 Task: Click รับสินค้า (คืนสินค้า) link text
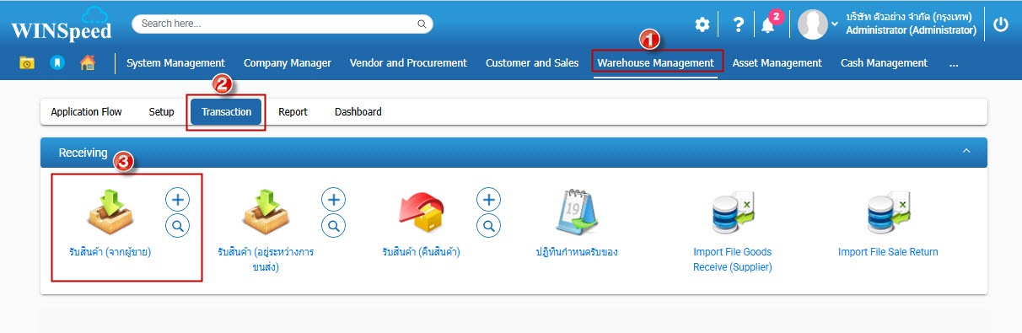click(x=421, y=252)
